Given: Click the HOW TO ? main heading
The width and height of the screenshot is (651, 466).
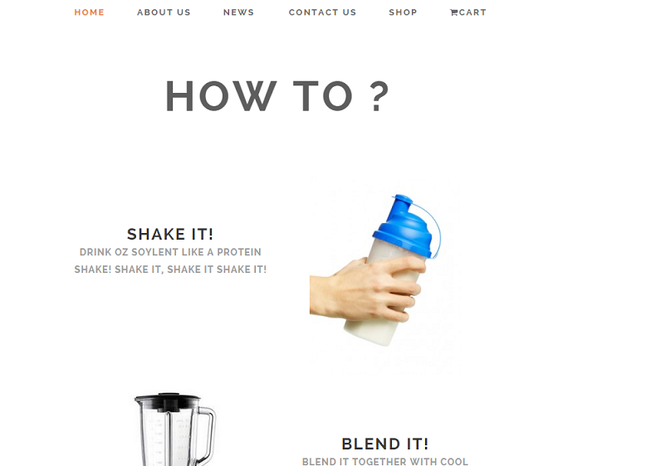Looking at the screenshot, I should (277, 96).
